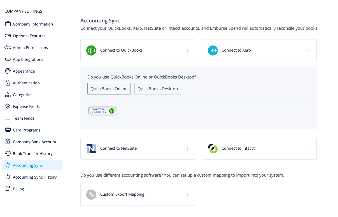The width and height of the screenshot is (338, 217).
Task: Click the QuickBooks logo icon
Action: point(91,50)
